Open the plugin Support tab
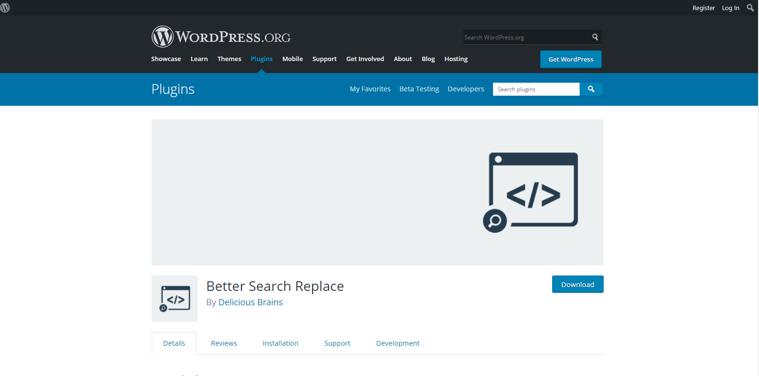The image size is (759, 376). (x=337, y=343)
